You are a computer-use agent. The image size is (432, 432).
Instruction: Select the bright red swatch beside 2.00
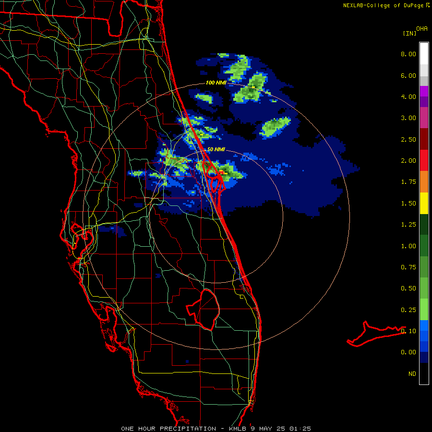(x=424, y=160)
